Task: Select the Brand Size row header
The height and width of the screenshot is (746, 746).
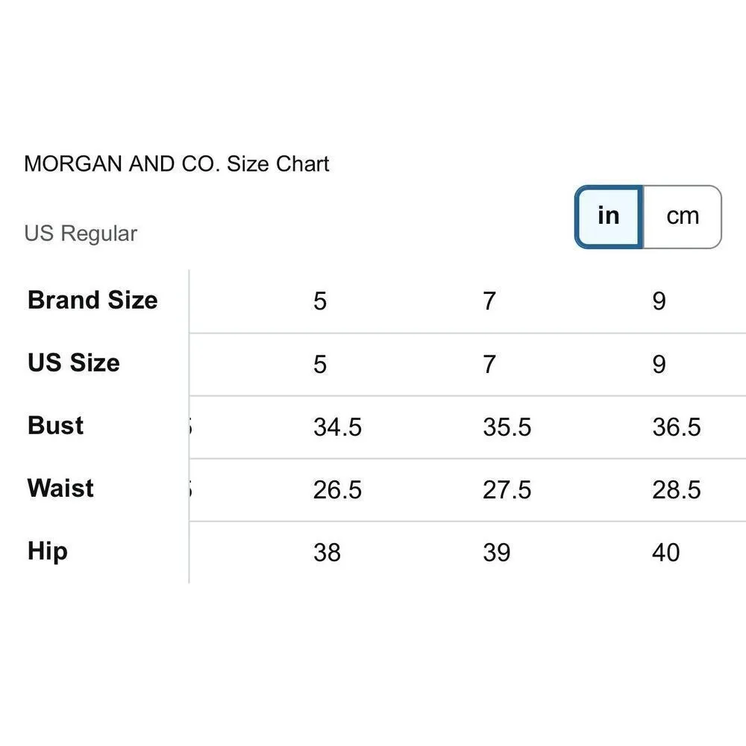Action: click(93, 300)
